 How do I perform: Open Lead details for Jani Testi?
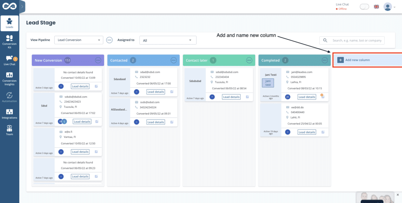coord(307,97)
